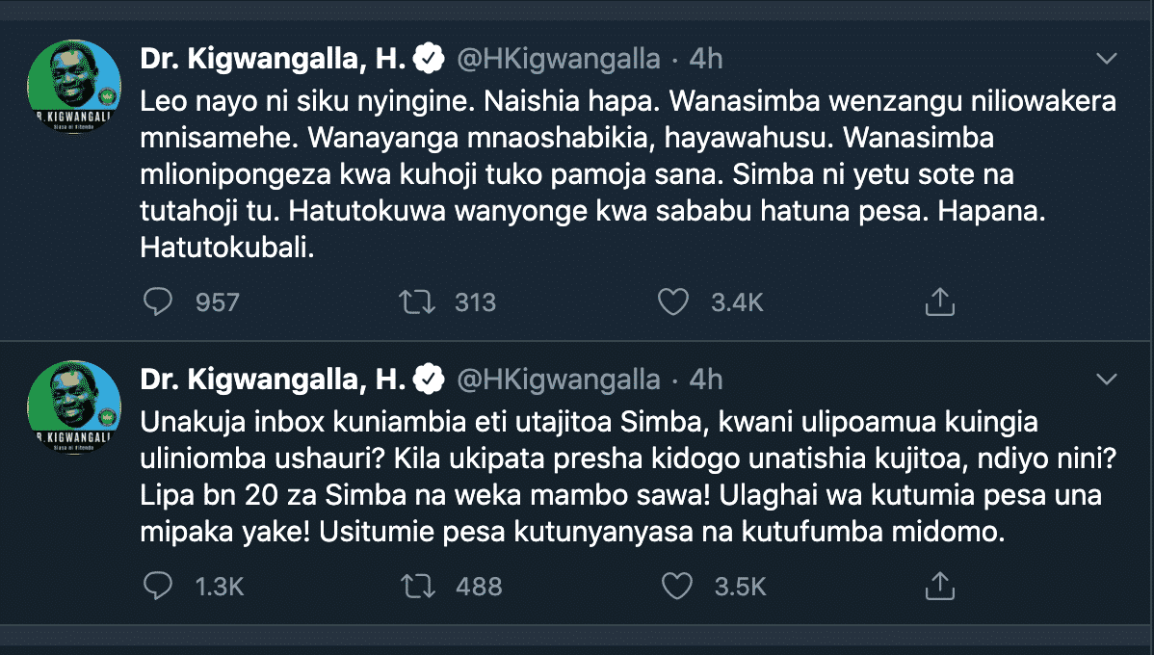Open the first tweet's more options chevron

click(1107, 60)
